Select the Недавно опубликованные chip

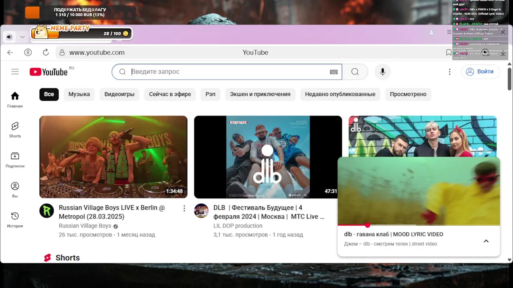tap(340, 94)
